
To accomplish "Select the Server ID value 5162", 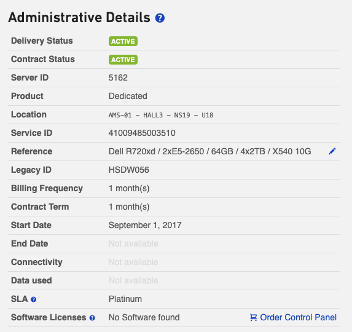I will pos(118,77).
